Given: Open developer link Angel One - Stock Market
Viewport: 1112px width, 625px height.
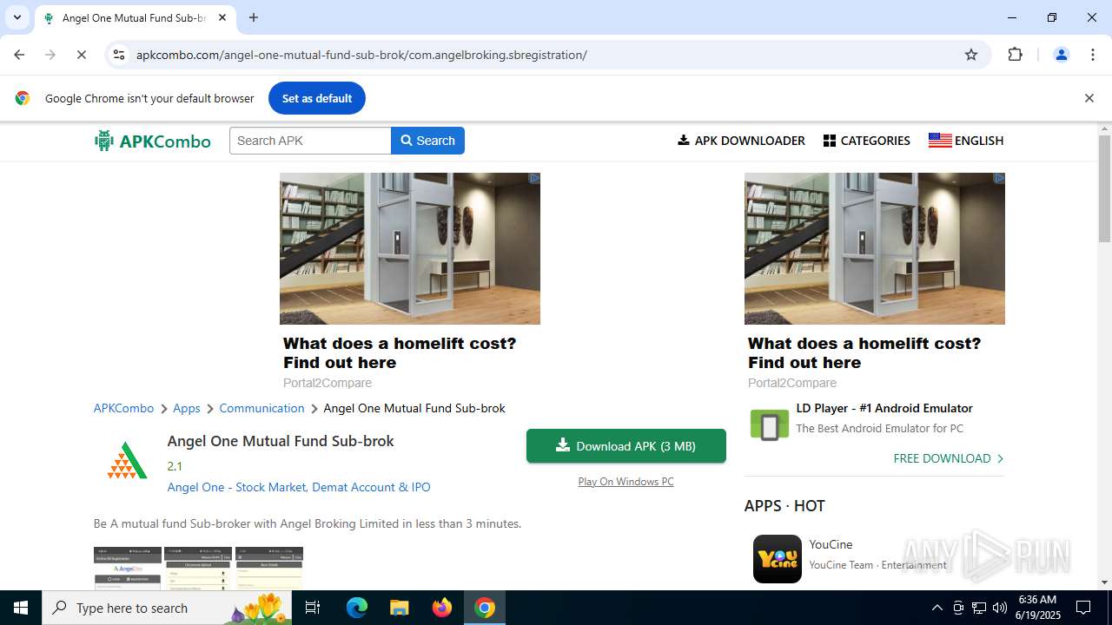Looking at the screenshot, I should coord(299,487).
